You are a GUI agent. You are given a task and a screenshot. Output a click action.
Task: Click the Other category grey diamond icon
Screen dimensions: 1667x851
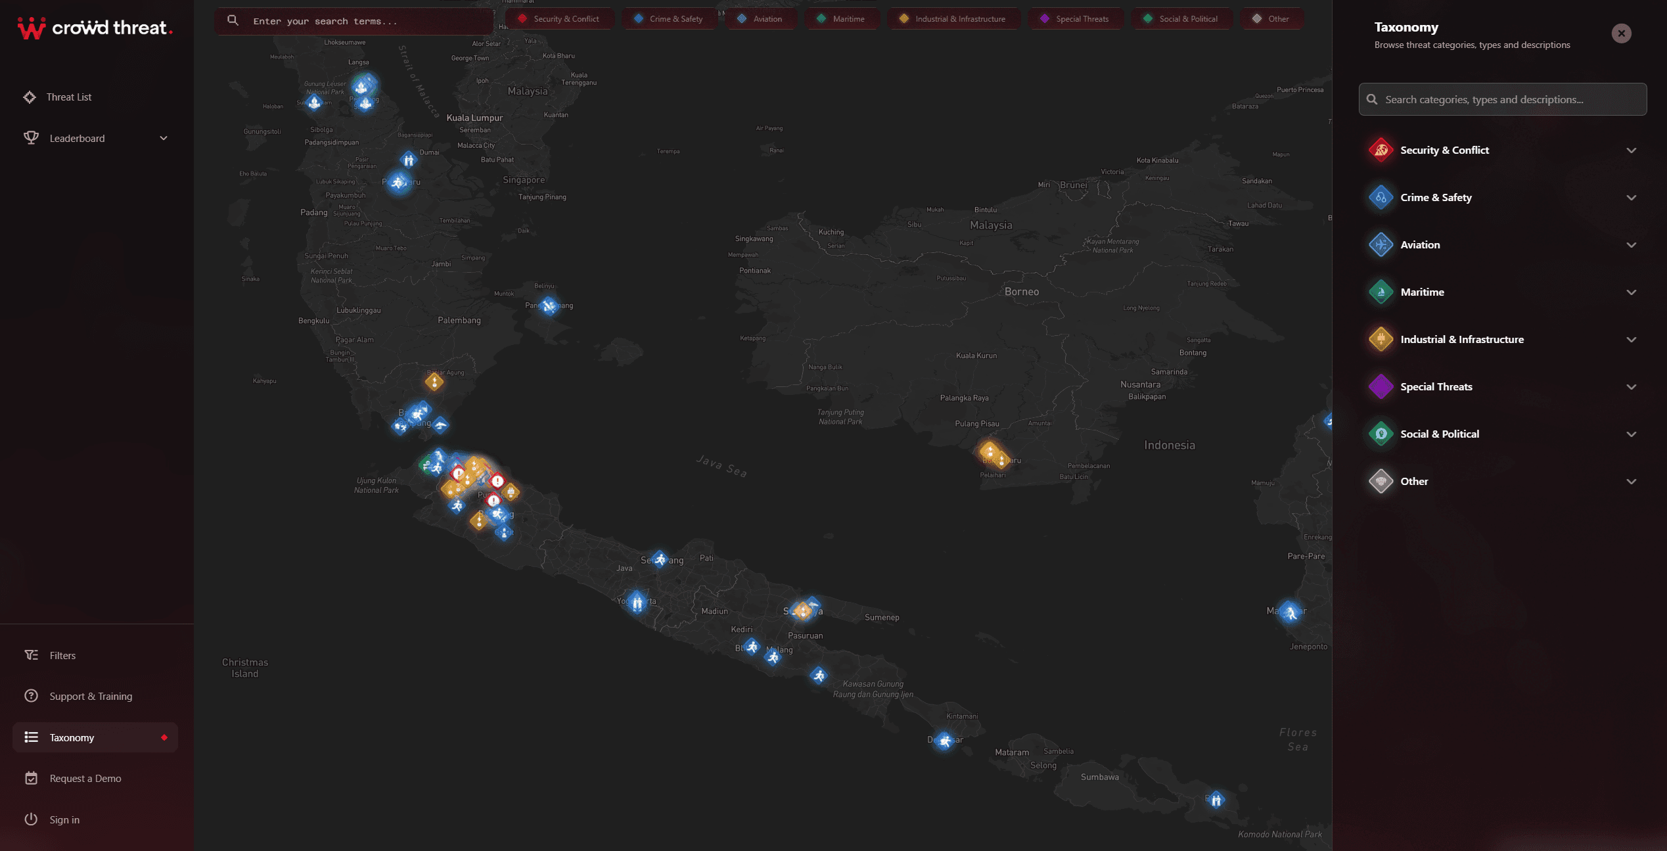(x=1381, y=482)
